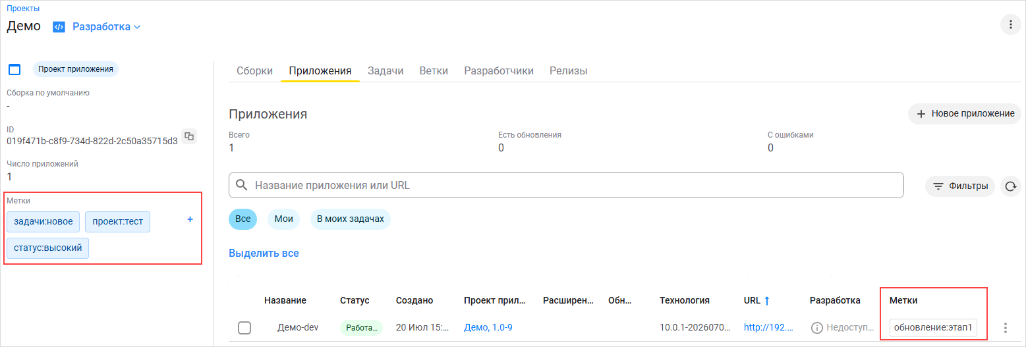Select the Мои filter chip

(283, 219)
